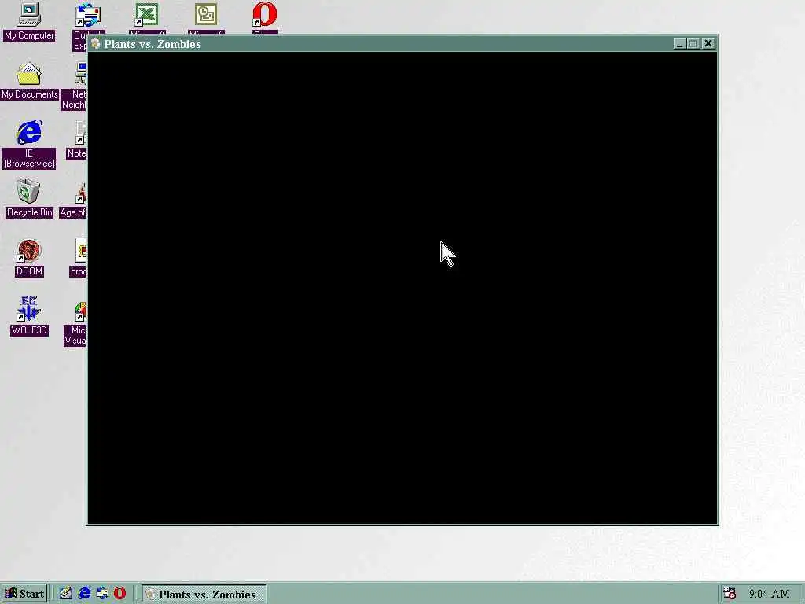Open the Plants vs. Zombies window system menu icon
Screen dimensions: 805x604
coord(95,44)
